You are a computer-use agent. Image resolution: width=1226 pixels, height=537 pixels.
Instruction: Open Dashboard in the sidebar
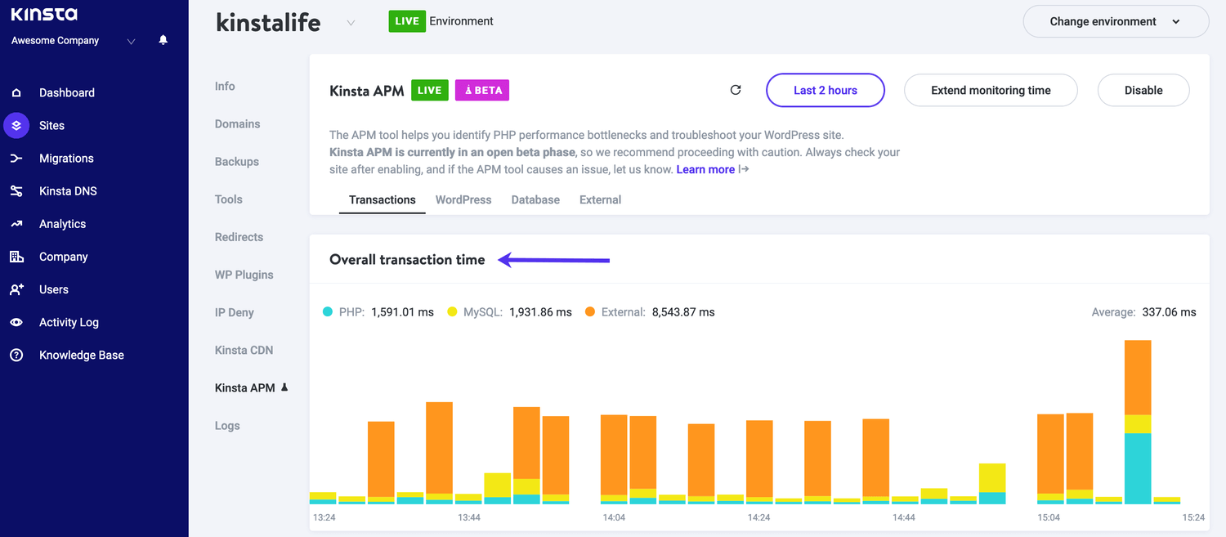point(67,93)
